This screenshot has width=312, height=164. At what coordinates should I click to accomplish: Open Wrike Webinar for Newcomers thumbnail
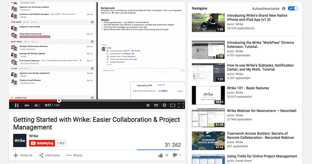click(208, 118)
